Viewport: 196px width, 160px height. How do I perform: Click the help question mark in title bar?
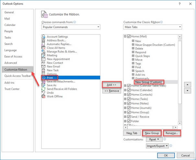(179, 4)
